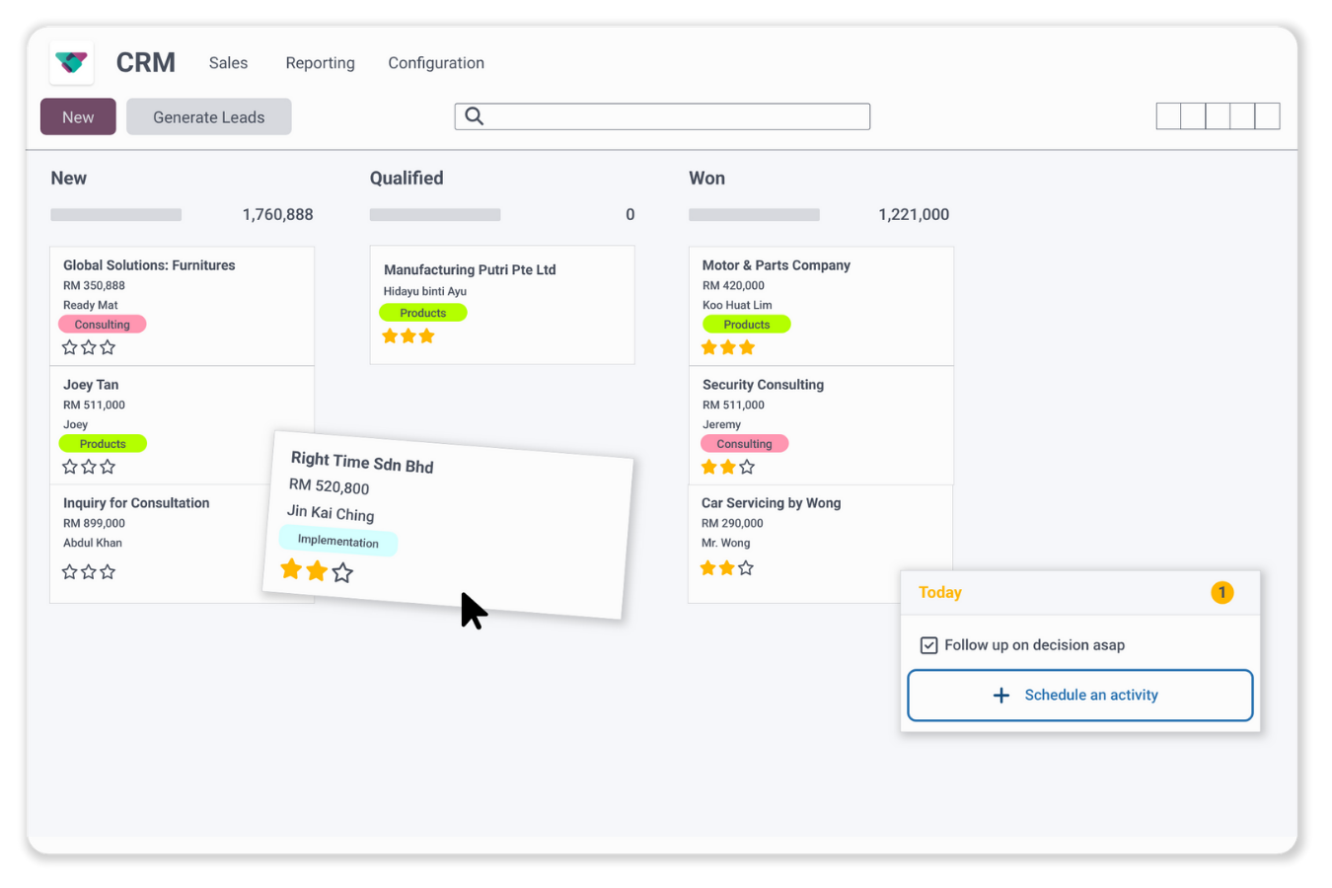Viewport: 1332px width, 888px height.
Task: Open the Reporting menu
Action: (x=320, y=63)
